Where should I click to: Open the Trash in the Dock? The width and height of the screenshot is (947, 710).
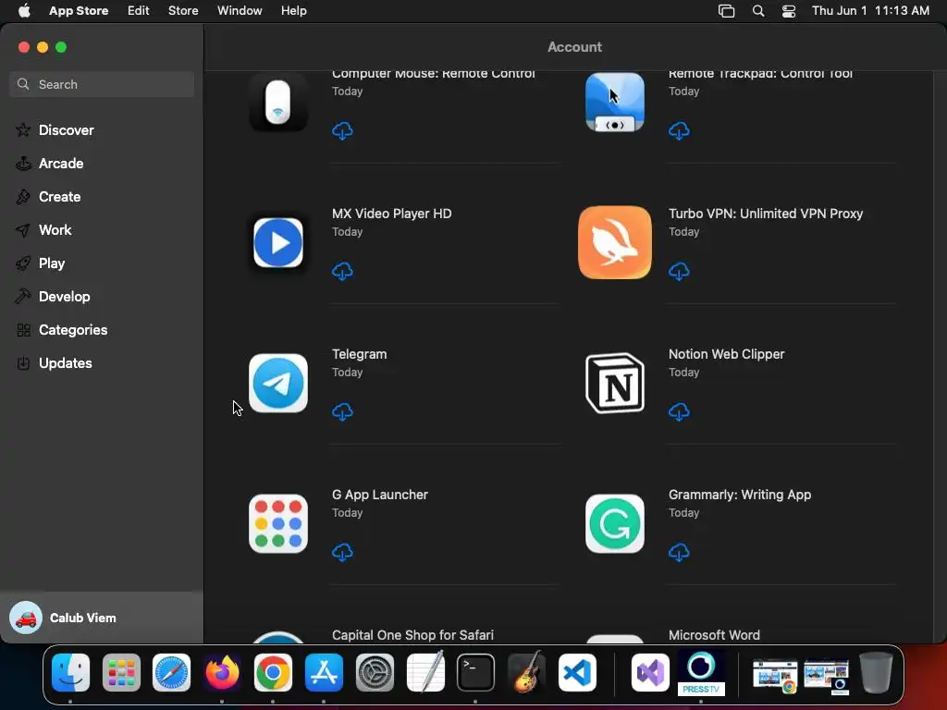point(876,673)
